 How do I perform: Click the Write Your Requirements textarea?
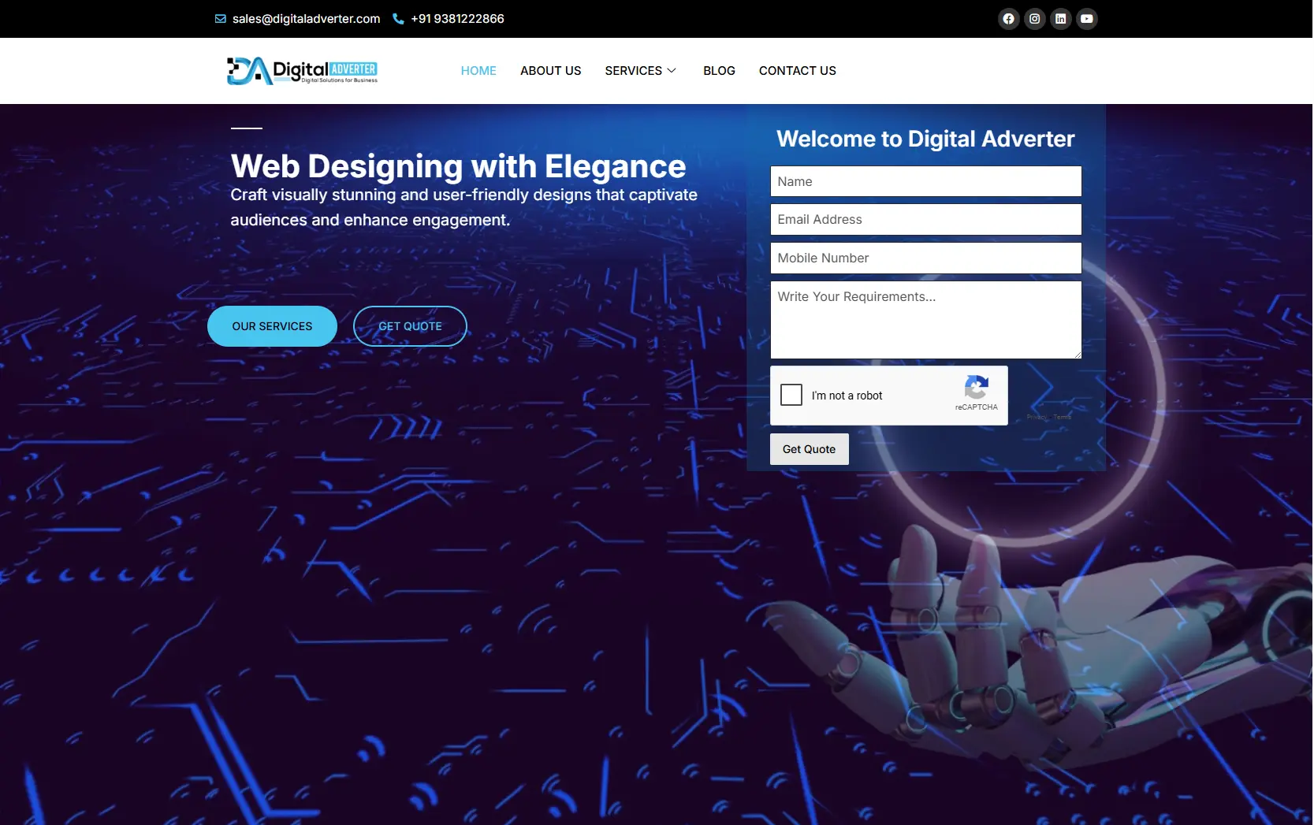click(925, 320)
